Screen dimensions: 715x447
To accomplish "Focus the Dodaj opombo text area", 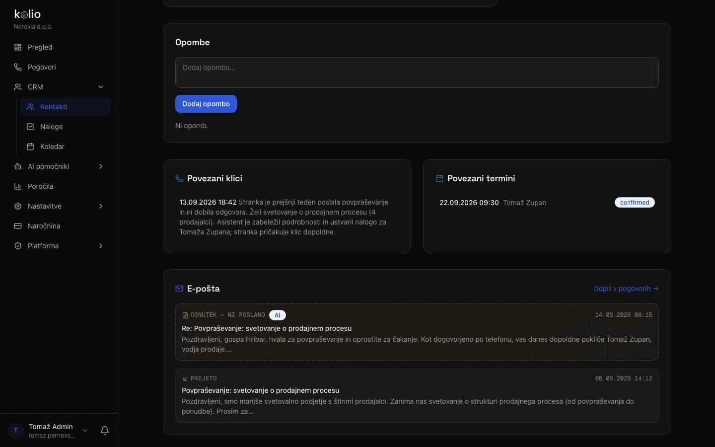I will click(x=417, y=73).
